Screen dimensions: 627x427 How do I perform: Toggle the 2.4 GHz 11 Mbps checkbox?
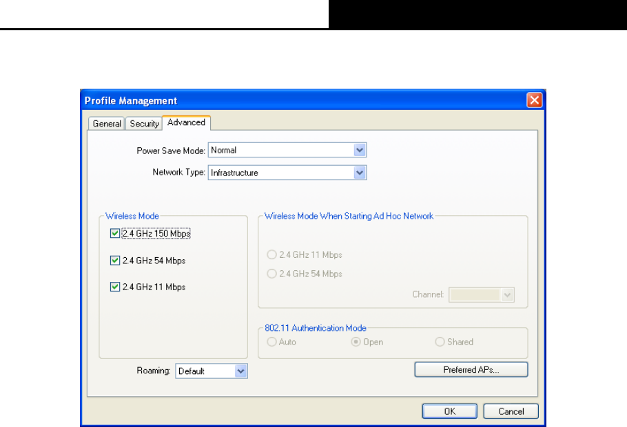click(115, 287)
